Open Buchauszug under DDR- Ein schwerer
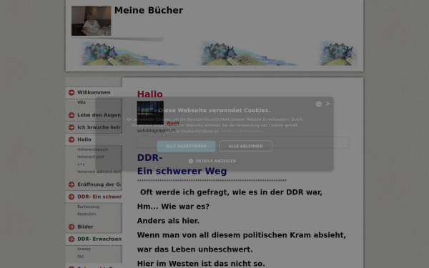This screenshot has height=268, width=429. (88, 207)
